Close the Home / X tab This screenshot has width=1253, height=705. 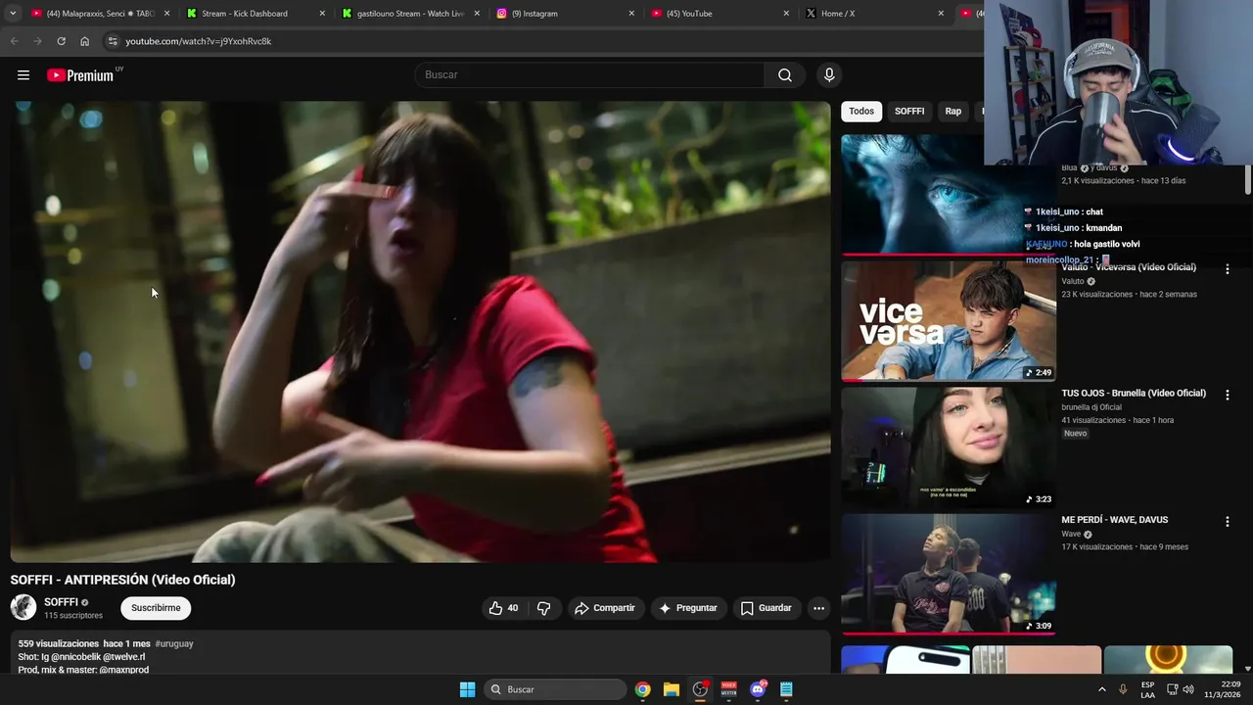coord(941,14)
